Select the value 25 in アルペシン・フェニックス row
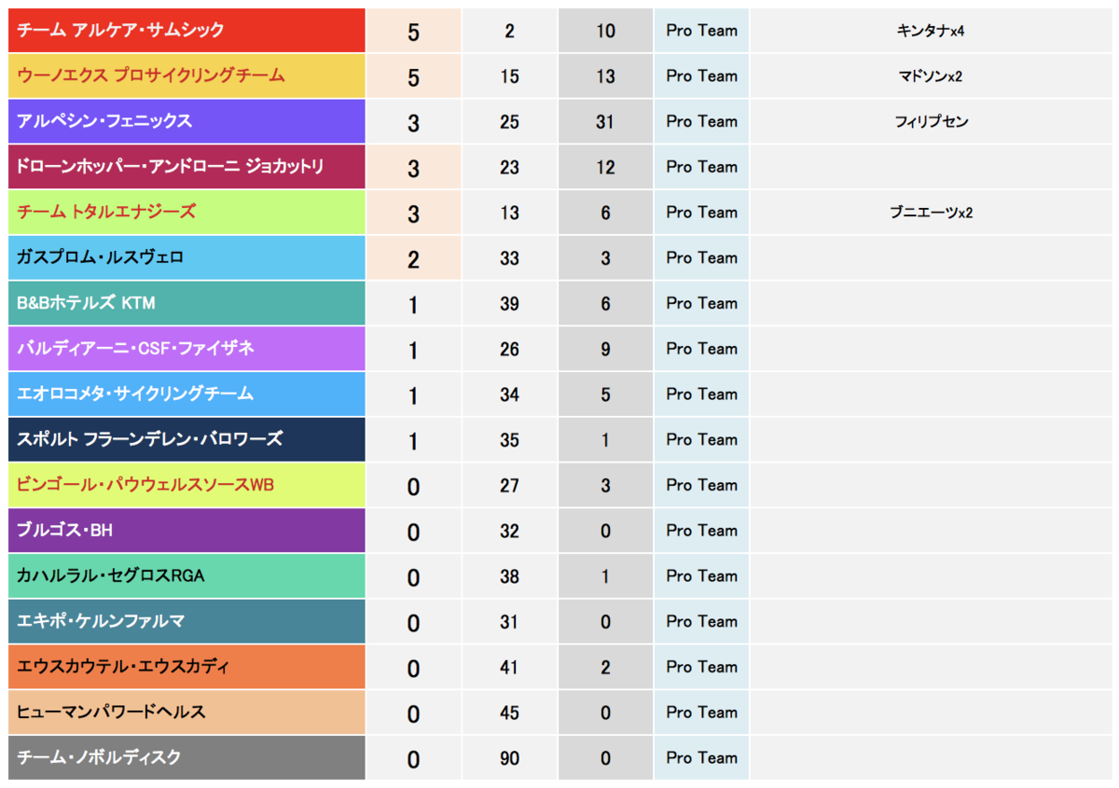1119x788 pixels. 509,122
